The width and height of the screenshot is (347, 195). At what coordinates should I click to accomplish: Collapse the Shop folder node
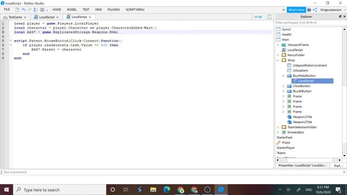point(278,60)
